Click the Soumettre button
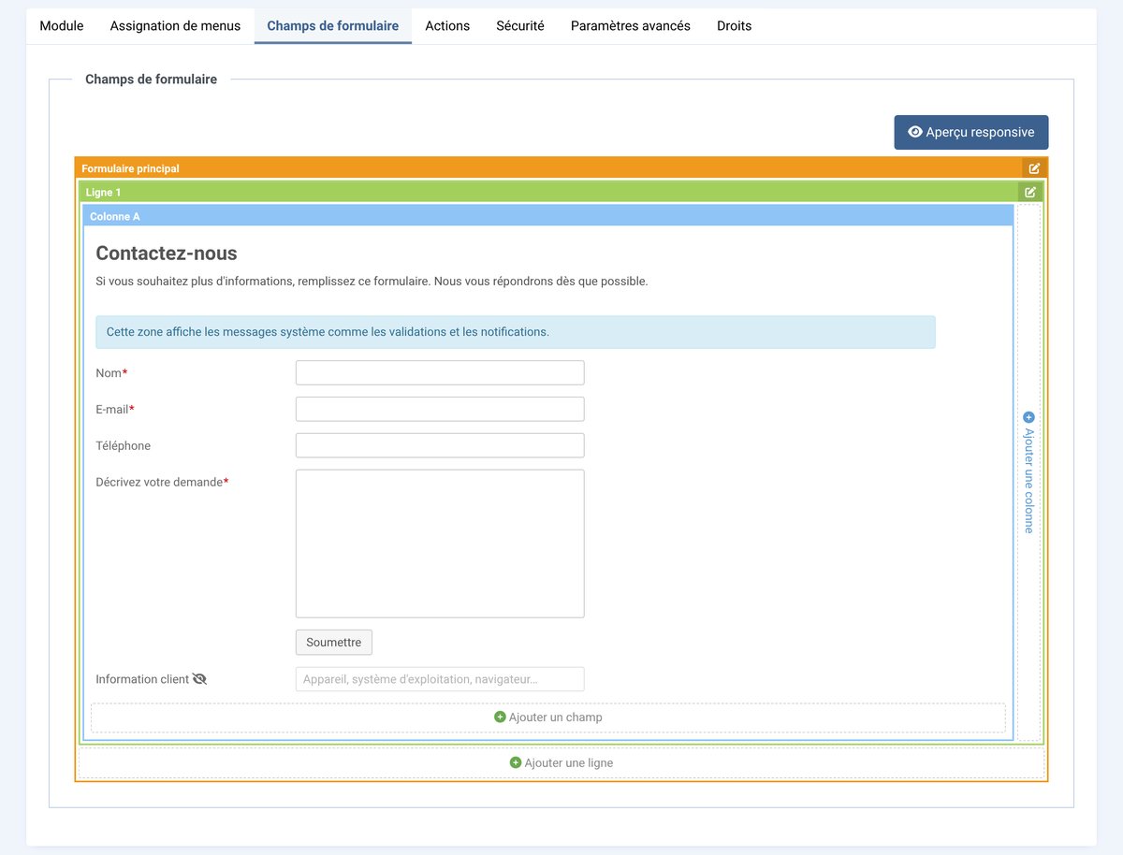The image size is (1123, 855). (x=334, y=643)
